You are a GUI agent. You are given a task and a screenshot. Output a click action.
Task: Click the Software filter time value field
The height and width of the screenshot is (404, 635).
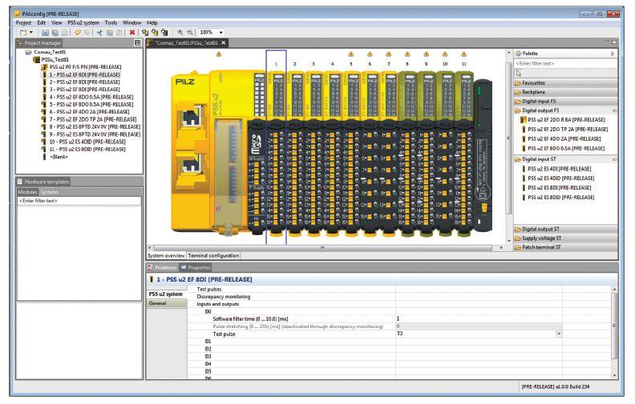pos(479,318)
